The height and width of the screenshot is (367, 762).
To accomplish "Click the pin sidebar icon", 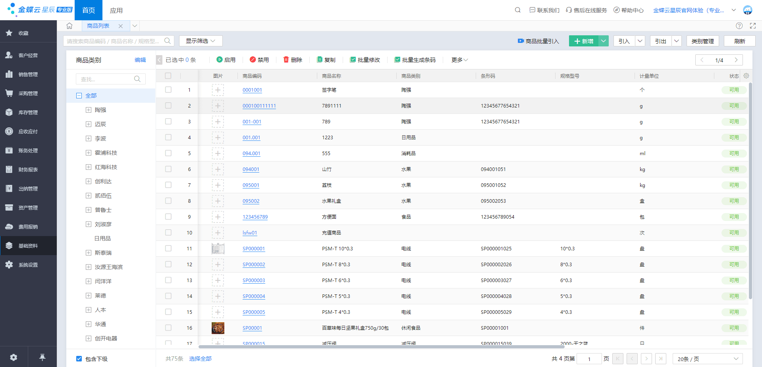I will [x=42, y=357].
